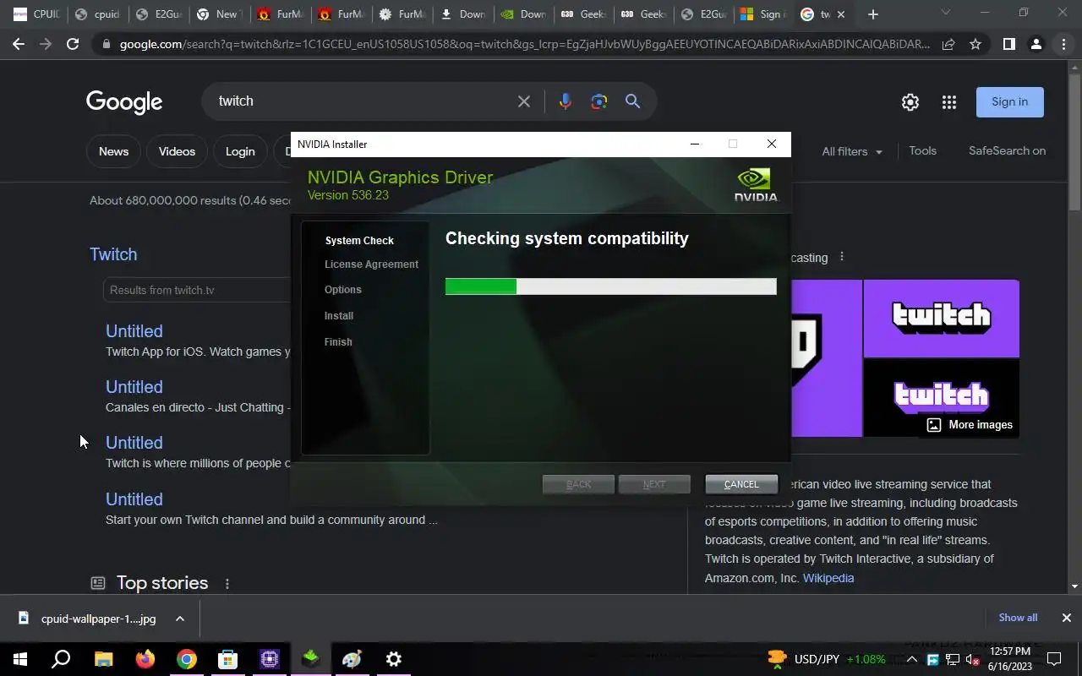Open Microsoft Store from taskbar

point(228,659)
